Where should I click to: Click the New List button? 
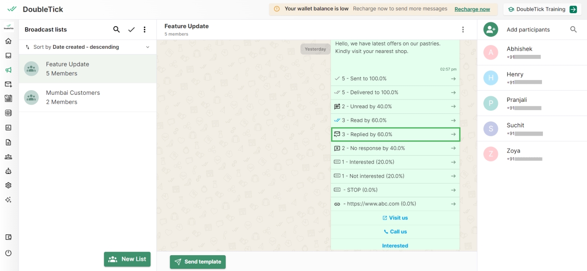click(x=127, y=259)
